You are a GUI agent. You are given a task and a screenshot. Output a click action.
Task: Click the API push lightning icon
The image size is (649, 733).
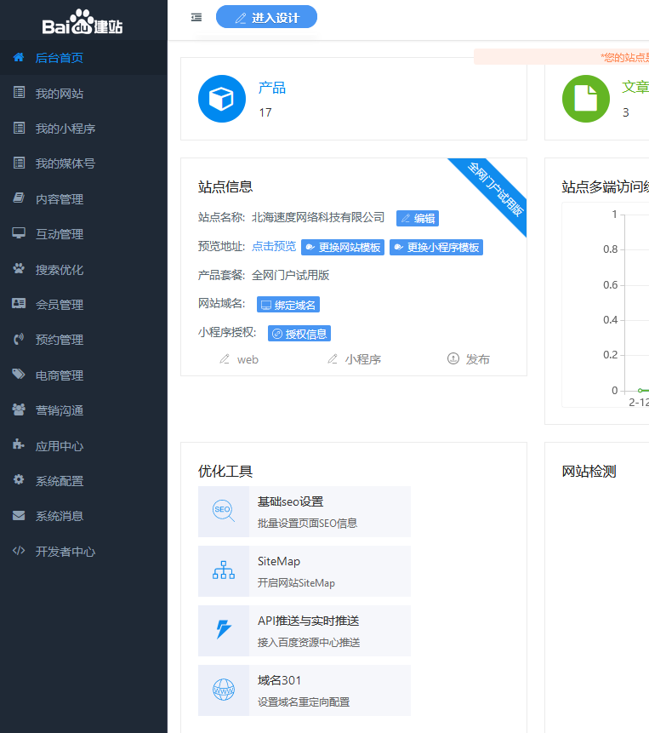(x=223, y=630)
